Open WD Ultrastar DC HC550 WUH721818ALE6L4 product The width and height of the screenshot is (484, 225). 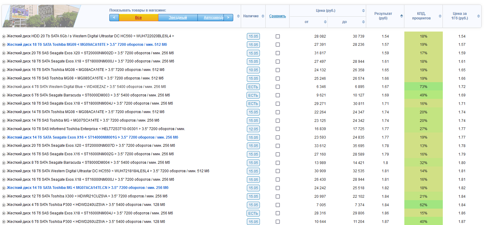coord(108,171)
